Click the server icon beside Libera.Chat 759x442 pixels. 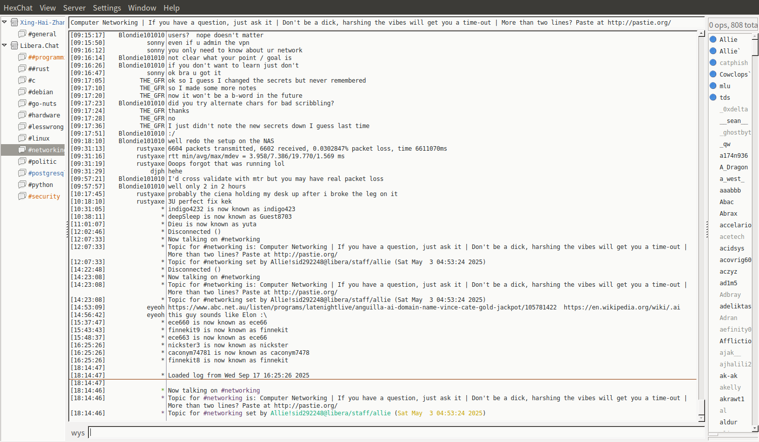pyautogui.click(x=15, y=45)
